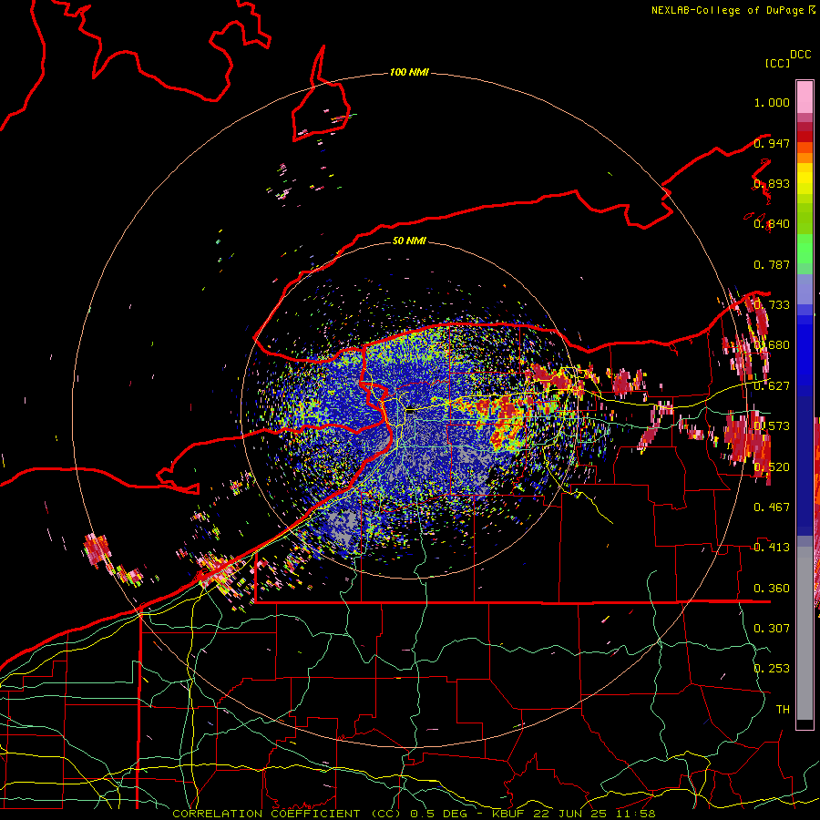Click the 0.840 scale value
The width and height of the screenshot is (820, 820).
point(772,224)
